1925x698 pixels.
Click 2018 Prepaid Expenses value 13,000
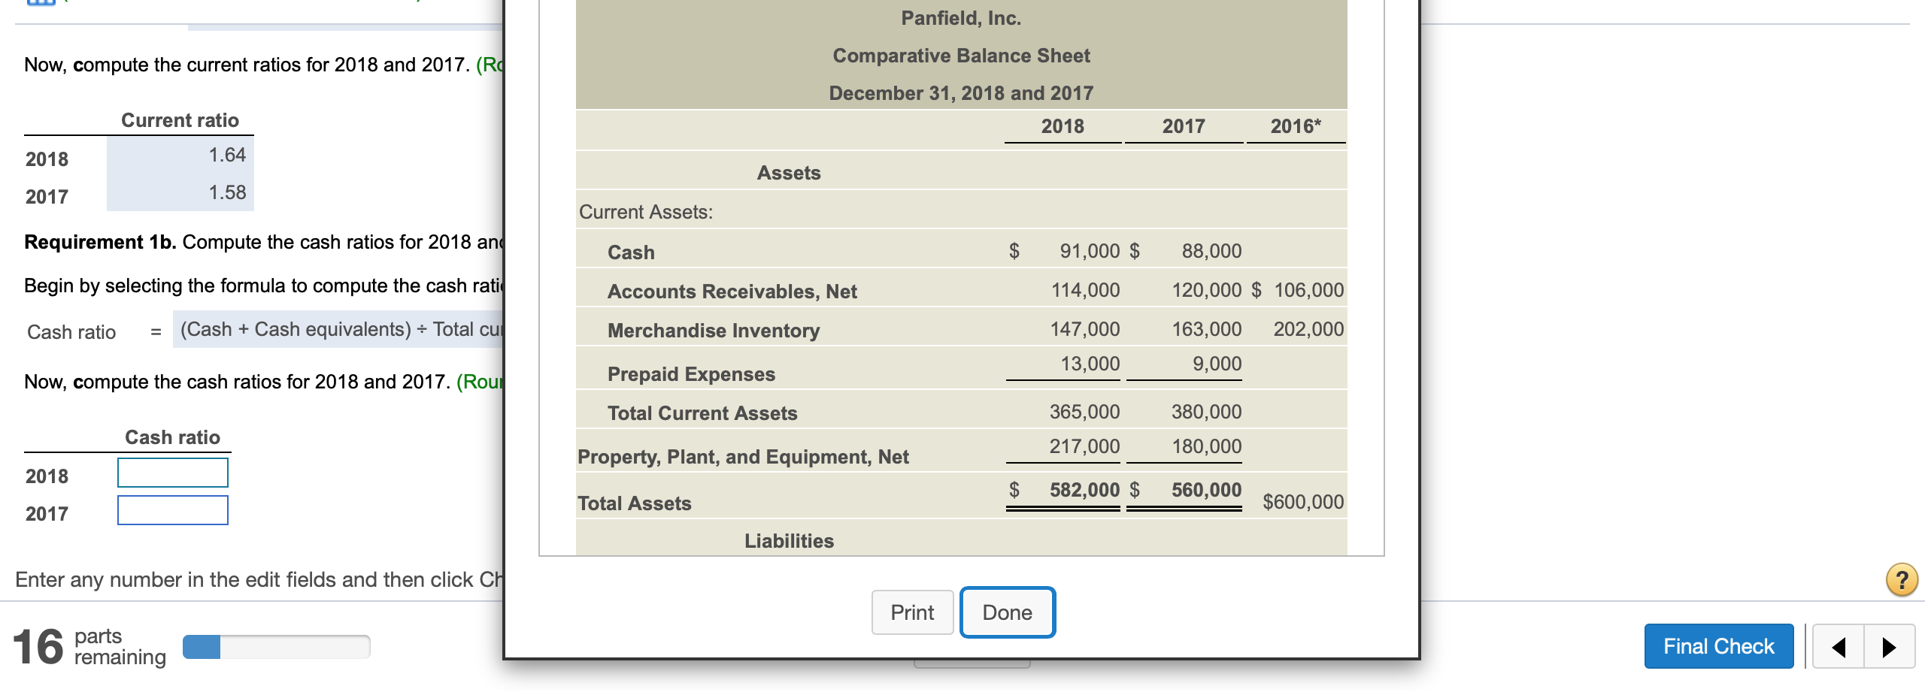coord(1090,364)
